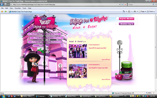
Task: Open a new blank tab
Action: [47, 12]
